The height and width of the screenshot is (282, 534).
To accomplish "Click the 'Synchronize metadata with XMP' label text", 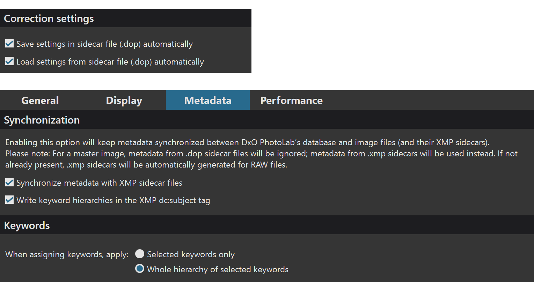I will (99, 183).
